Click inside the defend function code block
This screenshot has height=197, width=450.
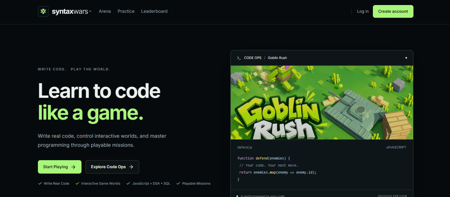tap(277, 169)
